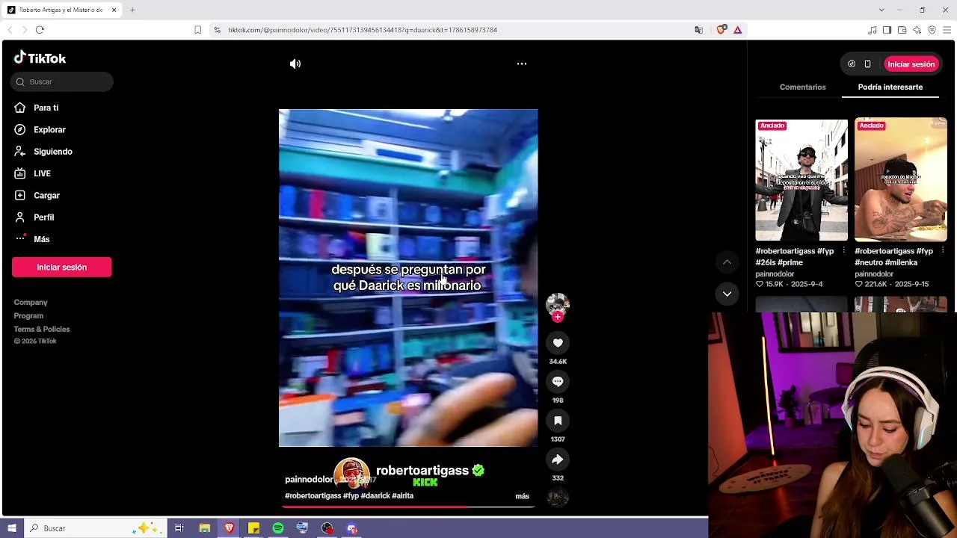Image resolution: width=957 pixels, height=538 pixels.
Task: Open the Perfil page
Action: [x=43, y=217]
